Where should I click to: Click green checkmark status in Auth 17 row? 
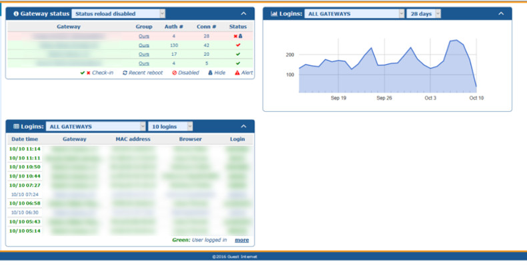coord(238,55)
